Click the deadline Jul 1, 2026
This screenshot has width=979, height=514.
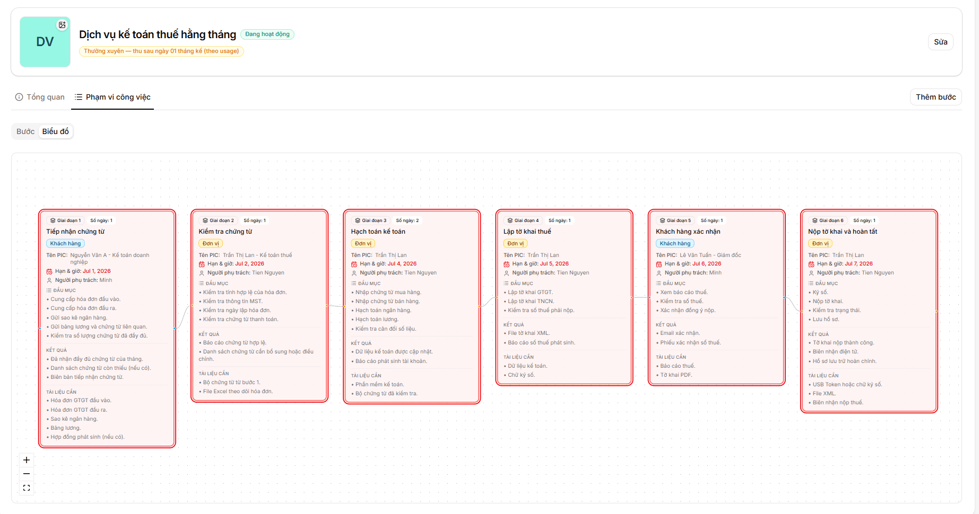[x=97, y=271]
